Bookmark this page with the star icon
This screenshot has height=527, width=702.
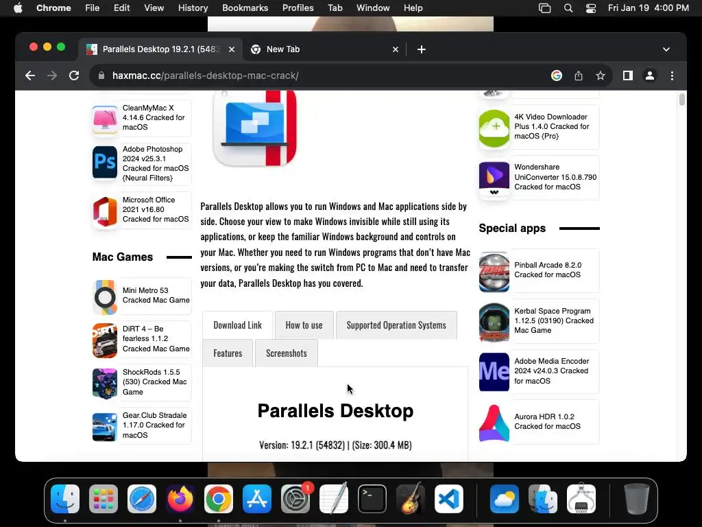(x=601, y=75)
